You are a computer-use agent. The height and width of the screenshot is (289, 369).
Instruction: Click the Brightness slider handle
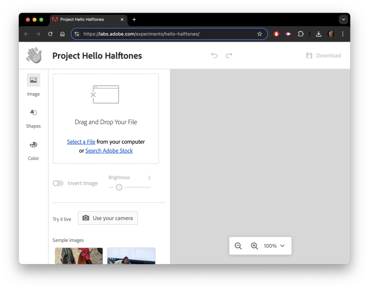point(119,187)
